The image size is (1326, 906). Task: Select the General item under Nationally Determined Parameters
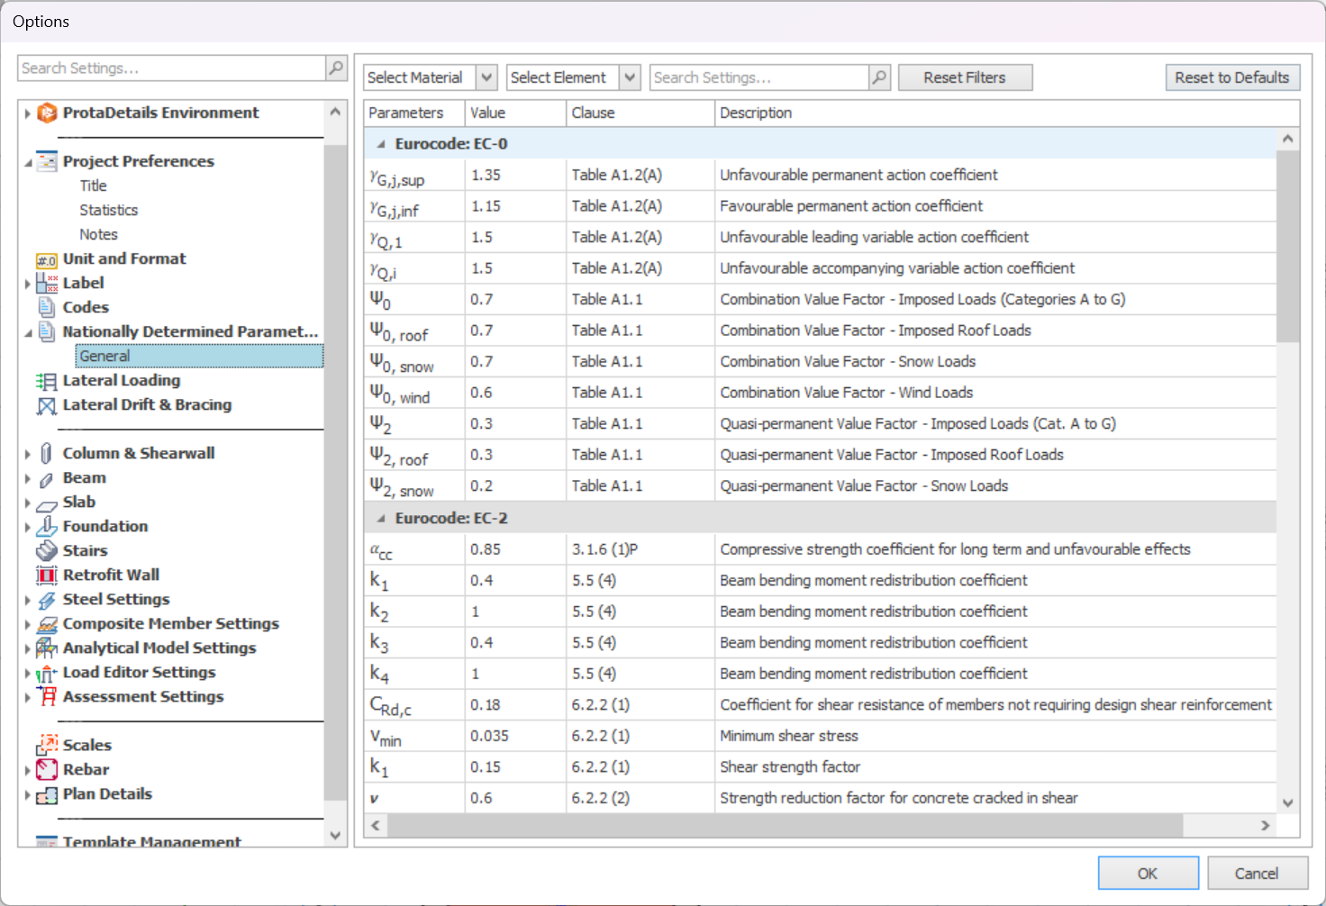[105, 357]
